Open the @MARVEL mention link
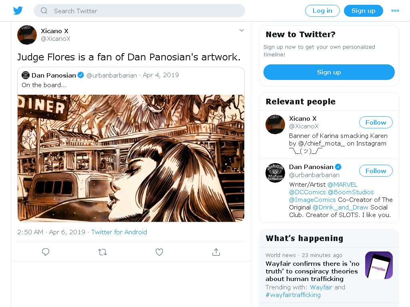This screenshot has height=307, width=410. coord(342,185)
